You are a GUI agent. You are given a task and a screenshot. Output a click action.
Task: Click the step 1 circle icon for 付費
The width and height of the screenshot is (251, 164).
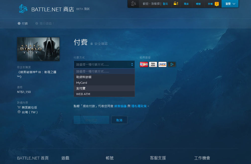19,23
